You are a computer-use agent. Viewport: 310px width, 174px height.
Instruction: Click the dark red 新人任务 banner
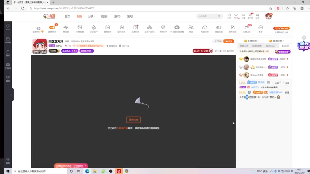(202, 51)
